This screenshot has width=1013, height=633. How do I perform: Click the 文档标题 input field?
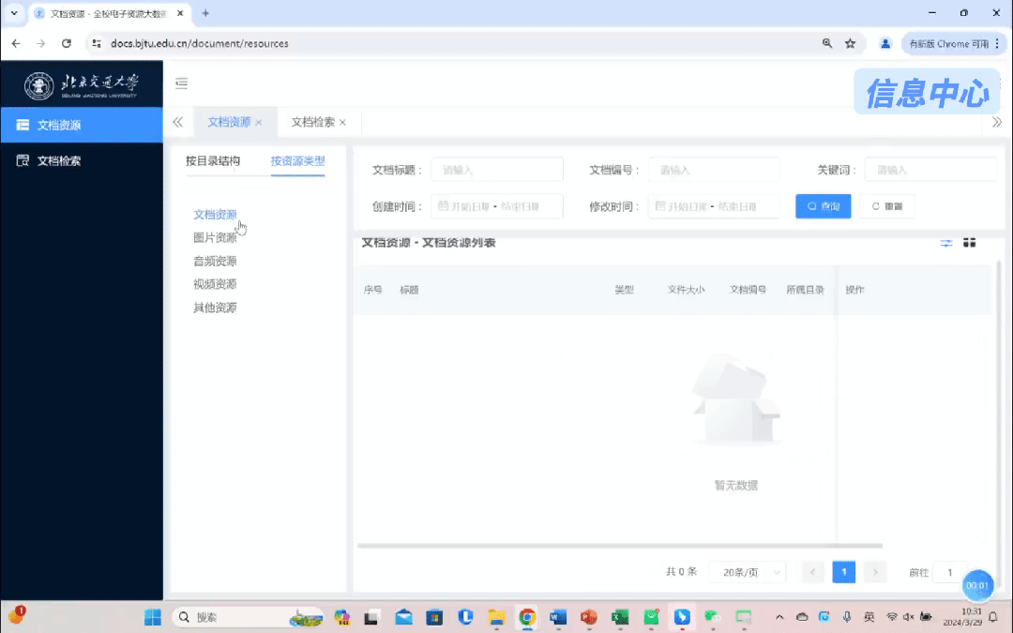point(496,170)
